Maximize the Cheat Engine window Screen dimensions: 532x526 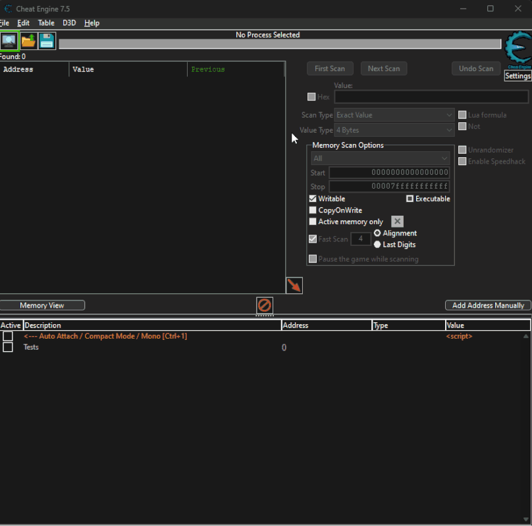pyautogui.click(x=491, y=9)
